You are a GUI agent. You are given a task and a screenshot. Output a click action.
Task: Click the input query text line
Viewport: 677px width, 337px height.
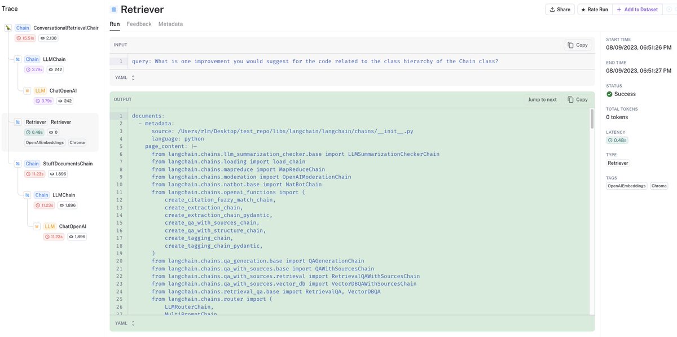click(x=315, y=62)
